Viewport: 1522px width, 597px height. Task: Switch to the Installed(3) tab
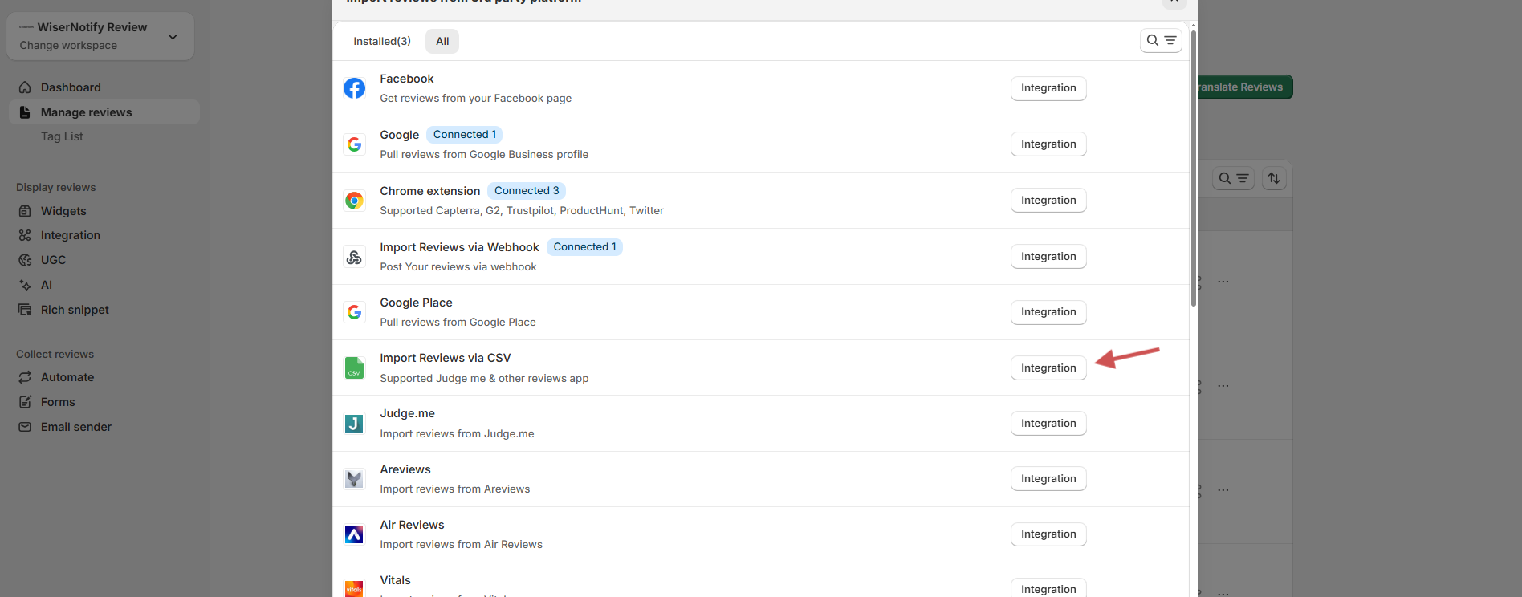(382, 42)
